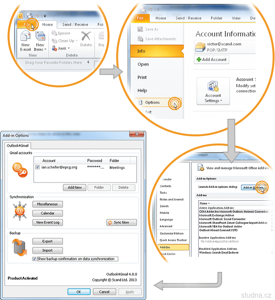Select Mobile in the Outlook Options sidebar
The image size is (275, 300).
pos(164,213)
